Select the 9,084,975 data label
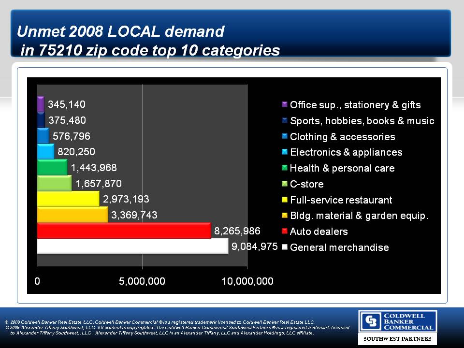 [254, 246]
